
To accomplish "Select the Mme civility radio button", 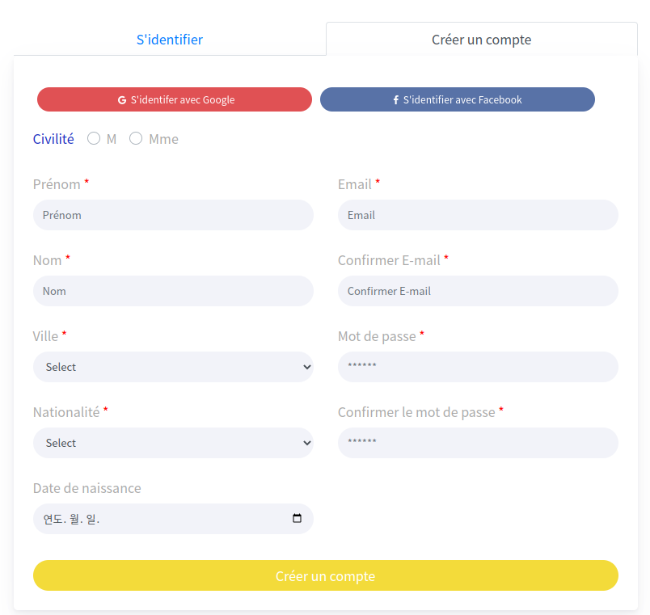I will pos(136,139).
